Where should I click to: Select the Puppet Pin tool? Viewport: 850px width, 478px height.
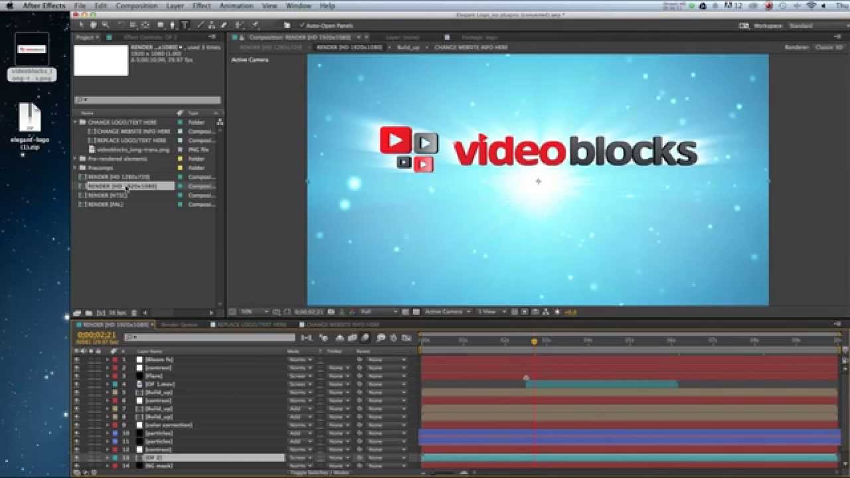pos(254,25)
